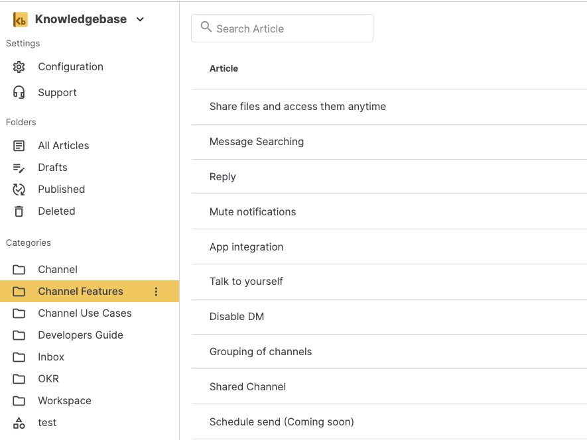Screen dimensions: 587x440
Task: Click the Inbox folder icon
Action: pyautogui.click(x=19, y=357)
